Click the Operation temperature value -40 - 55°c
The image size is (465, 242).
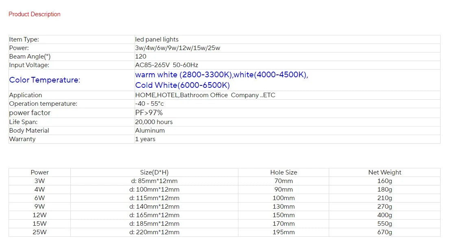[149, 104]
